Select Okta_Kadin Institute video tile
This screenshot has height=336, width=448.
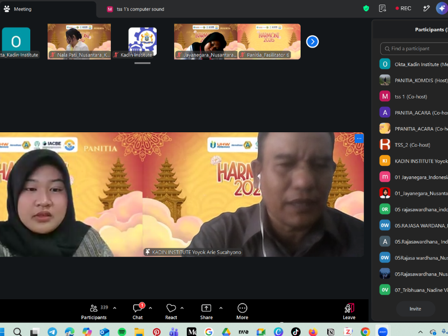tap(16, 41)
